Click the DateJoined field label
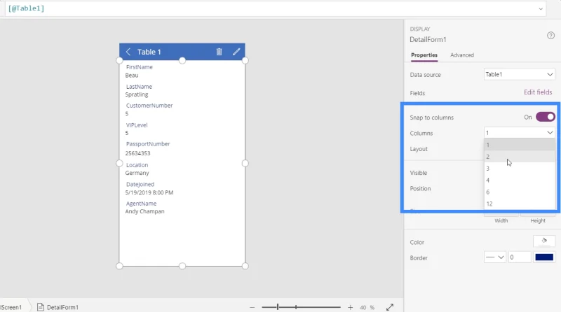Image resolution: width=561 pixels, height=312 pixels. (x=140, y=184)
